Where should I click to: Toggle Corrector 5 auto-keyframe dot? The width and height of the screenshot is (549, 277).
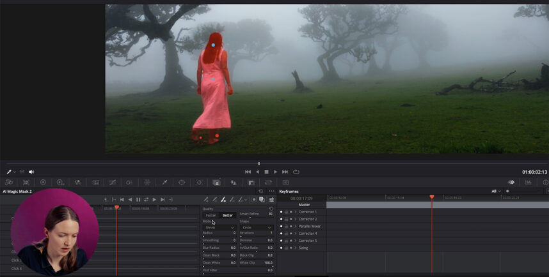pyautogui.click(x=291, y=241)
